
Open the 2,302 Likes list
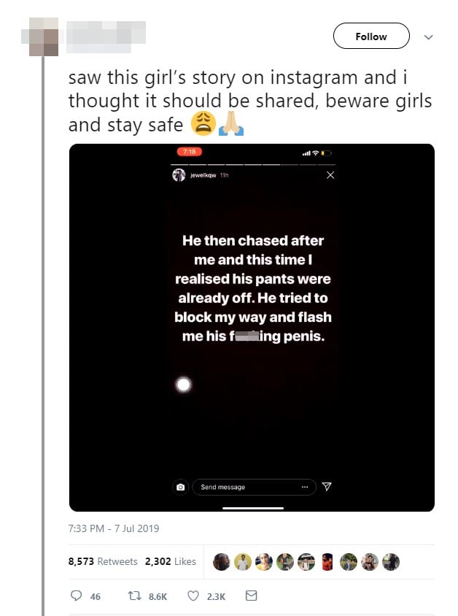coord(171,561)
